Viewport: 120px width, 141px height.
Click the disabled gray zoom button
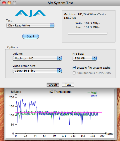tap(15, 3)
